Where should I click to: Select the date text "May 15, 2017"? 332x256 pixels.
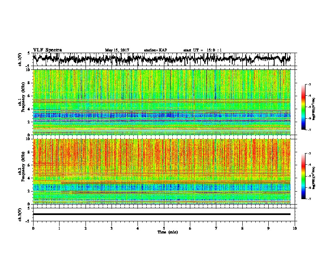point(117,50)
